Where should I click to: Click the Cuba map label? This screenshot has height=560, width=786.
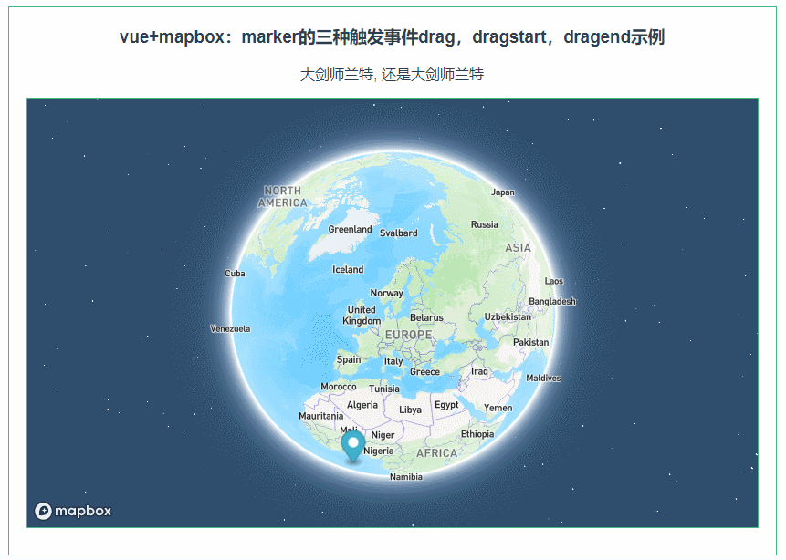(x=235, y=274)
